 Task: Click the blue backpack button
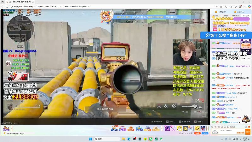pyautogui.click(x=205, y=133)
